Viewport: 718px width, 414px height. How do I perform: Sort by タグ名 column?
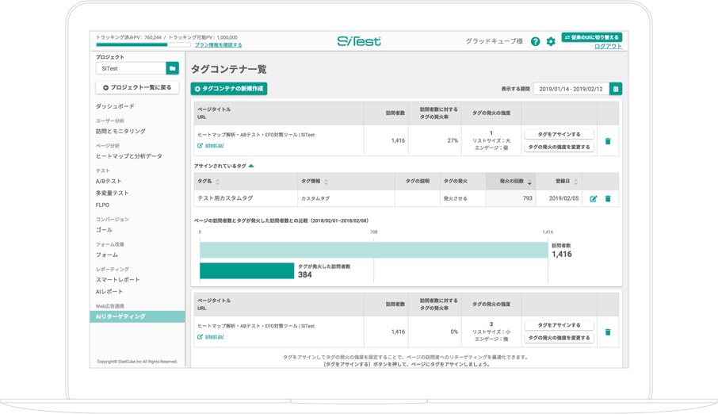click(217, 182)
